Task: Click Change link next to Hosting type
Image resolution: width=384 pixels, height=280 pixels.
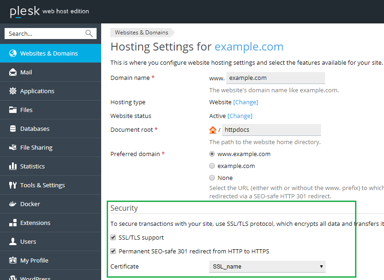Action: tap(246, 102)
